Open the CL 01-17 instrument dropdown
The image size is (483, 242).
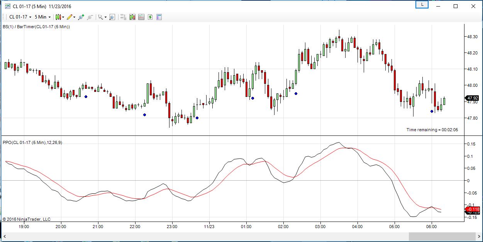pos(20,17)
